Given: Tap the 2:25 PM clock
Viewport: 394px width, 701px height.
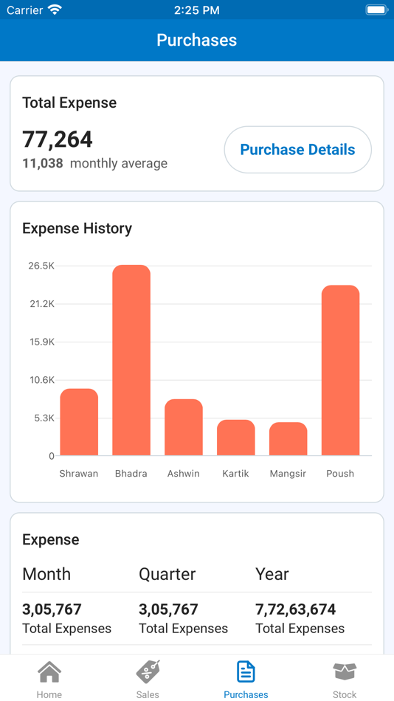Looking at the screenshot, I should (x=197, y=10).
